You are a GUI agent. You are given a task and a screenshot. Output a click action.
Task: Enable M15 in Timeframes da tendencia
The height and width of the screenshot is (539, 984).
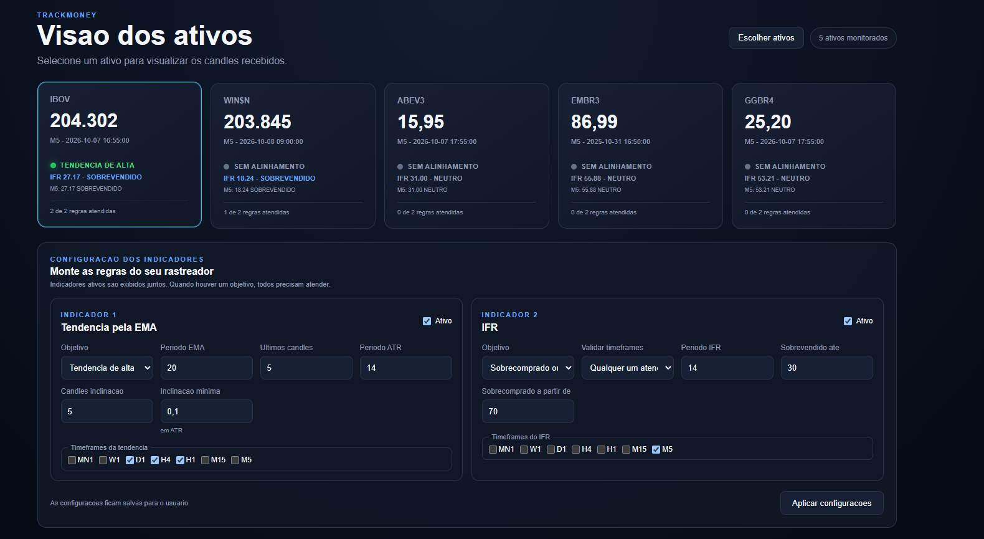click(205, 460)
